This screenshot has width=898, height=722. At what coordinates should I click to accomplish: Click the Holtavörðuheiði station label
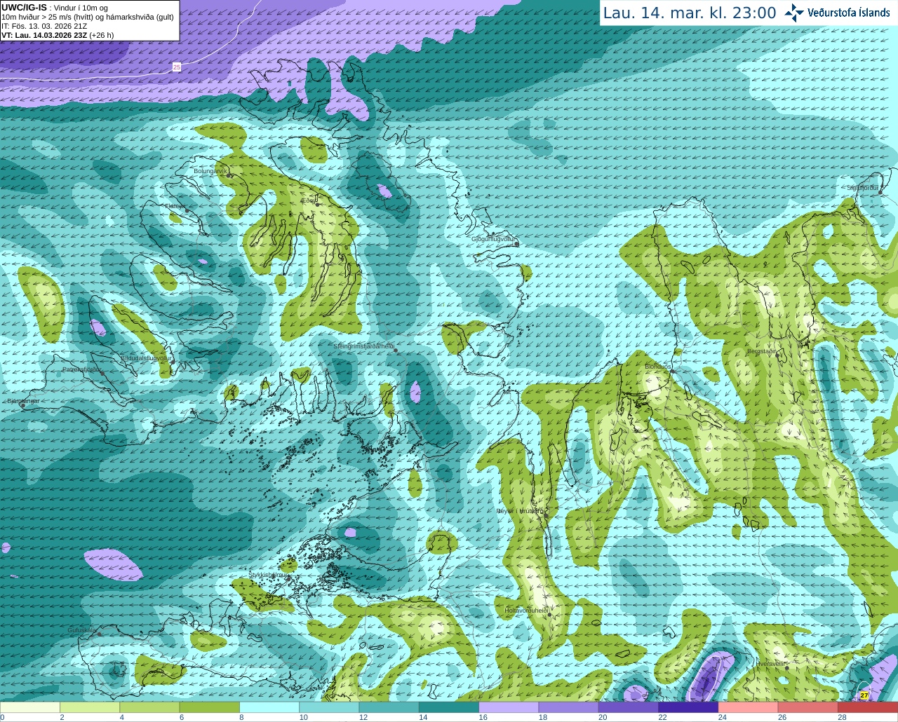click(526, 610)
